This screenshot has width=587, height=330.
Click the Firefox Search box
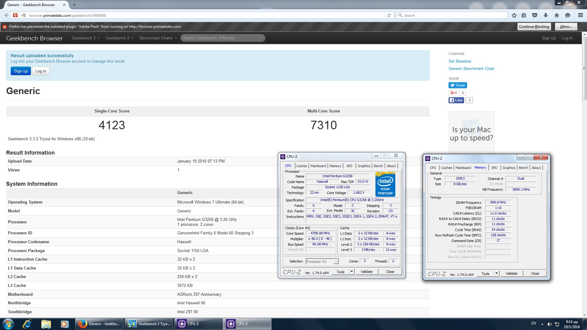pos(452,15)
